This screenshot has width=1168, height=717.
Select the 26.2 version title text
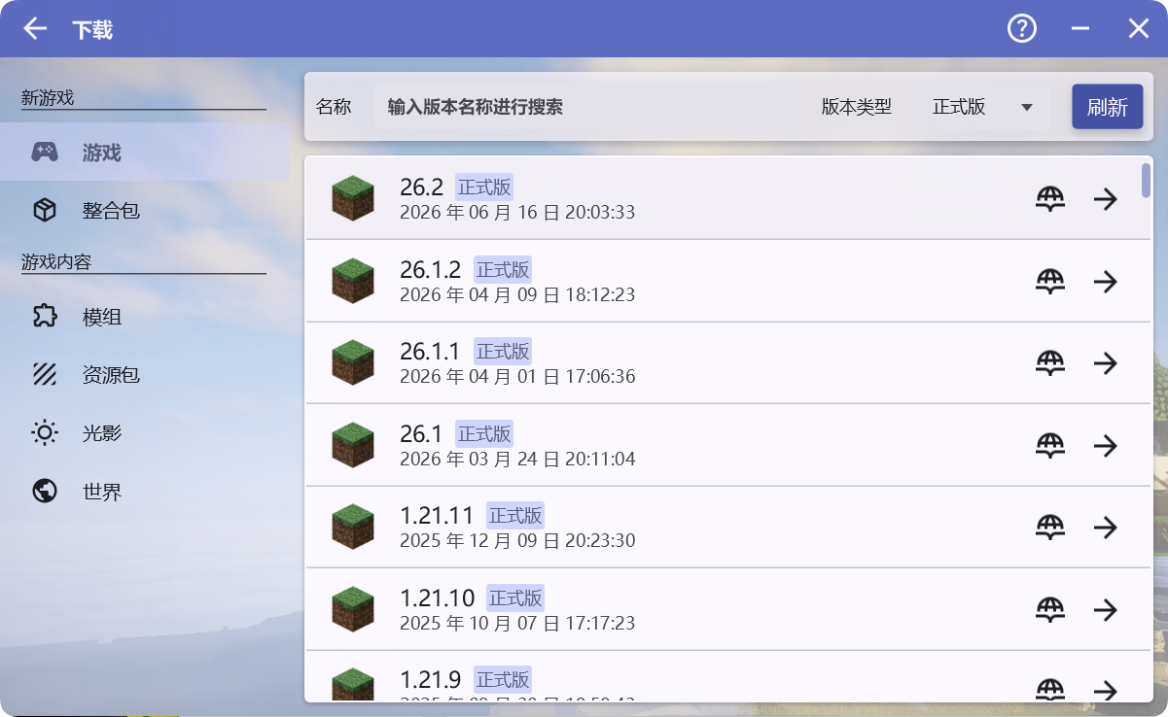(421, 188)
